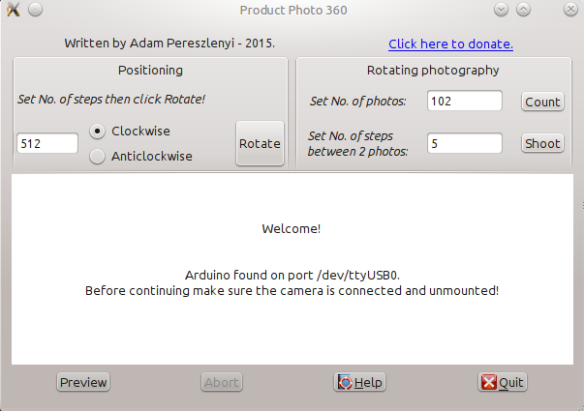Maximize the Product Photo 360 window

pyautogui.click(x=523, y=10)
